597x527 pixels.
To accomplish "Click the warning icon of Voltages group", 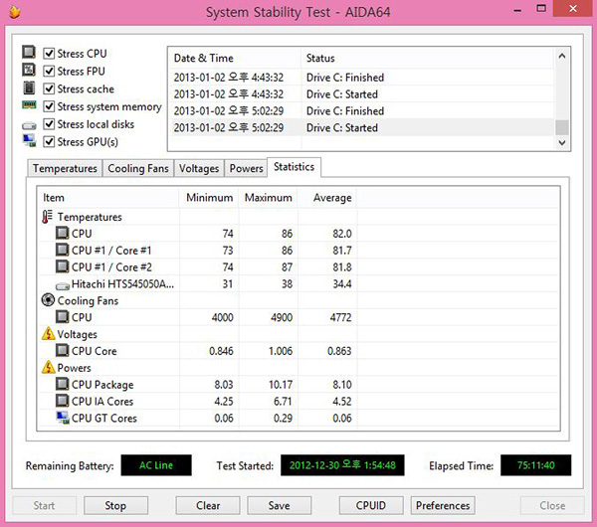I will coord(49,333).
